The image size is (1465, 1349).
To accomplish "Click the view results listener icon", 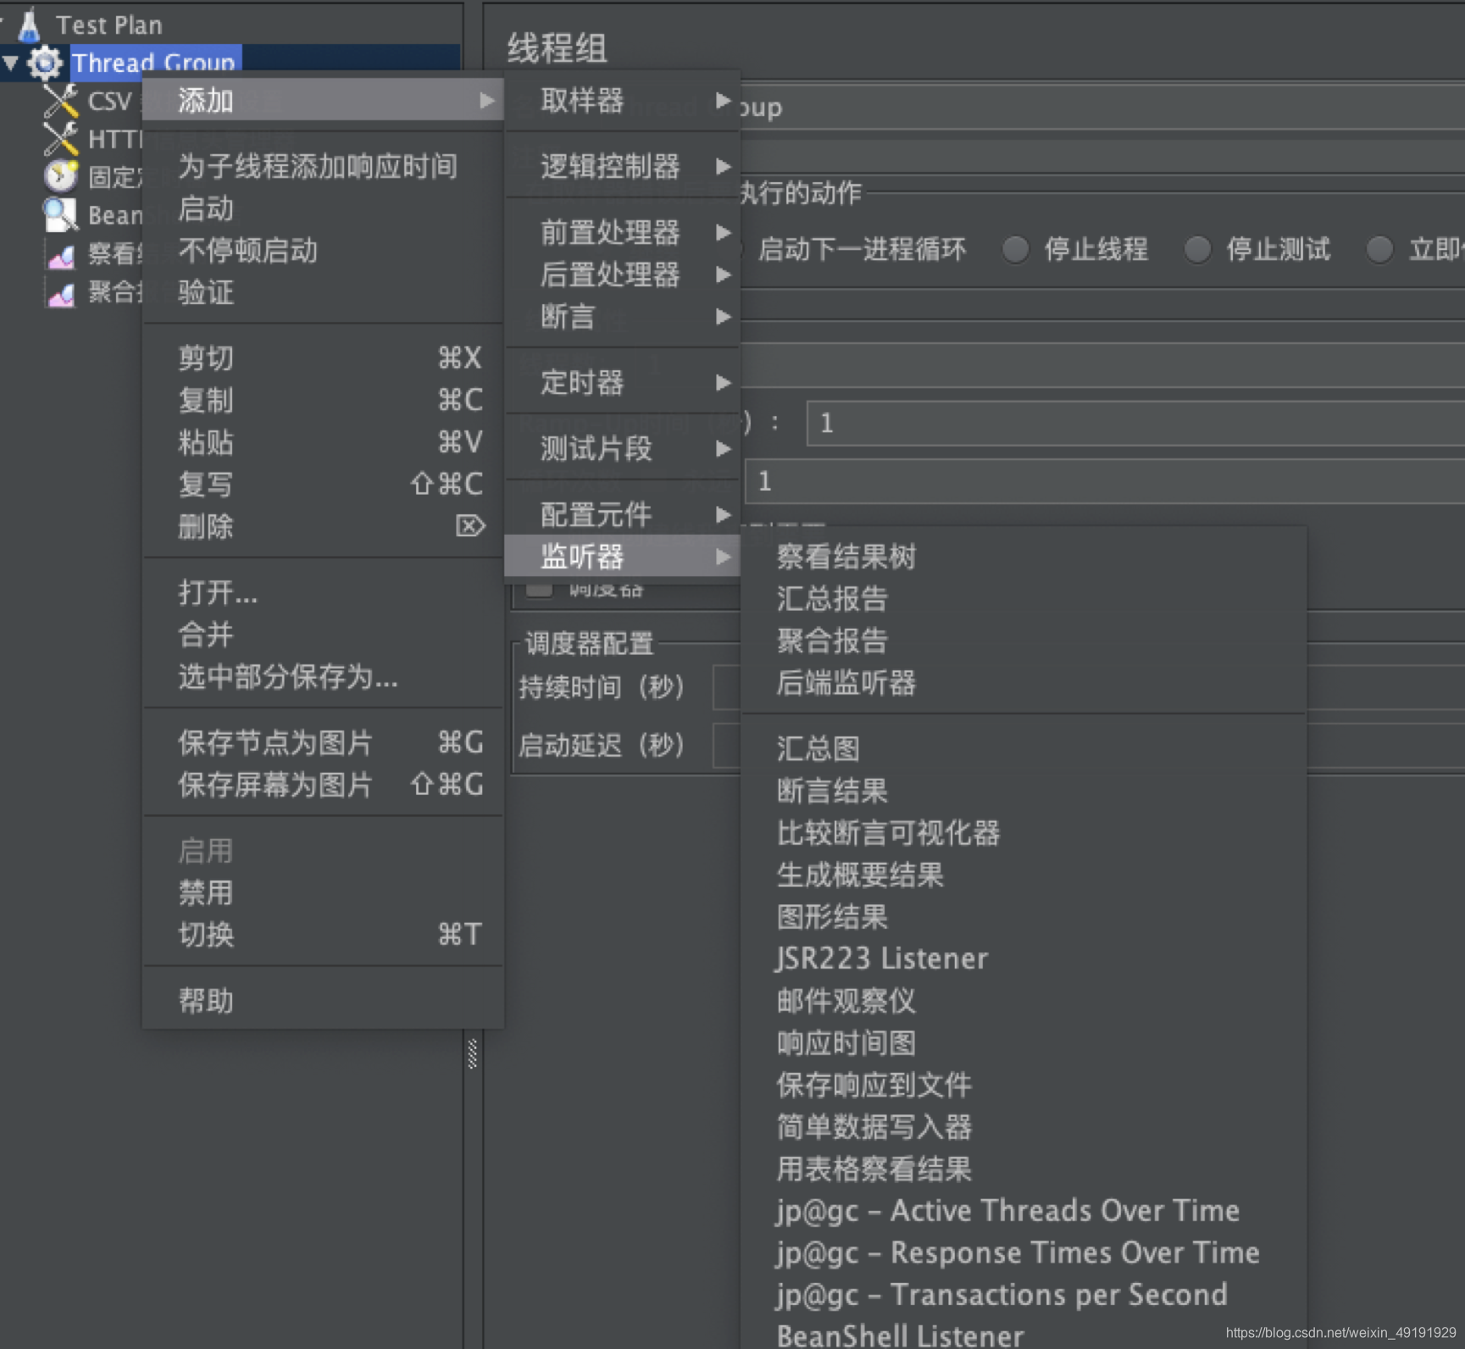I will tap(61, 254).
